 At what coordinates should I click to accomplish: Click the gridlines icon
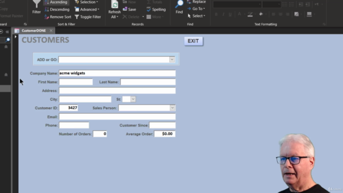[x=309, y=14]
